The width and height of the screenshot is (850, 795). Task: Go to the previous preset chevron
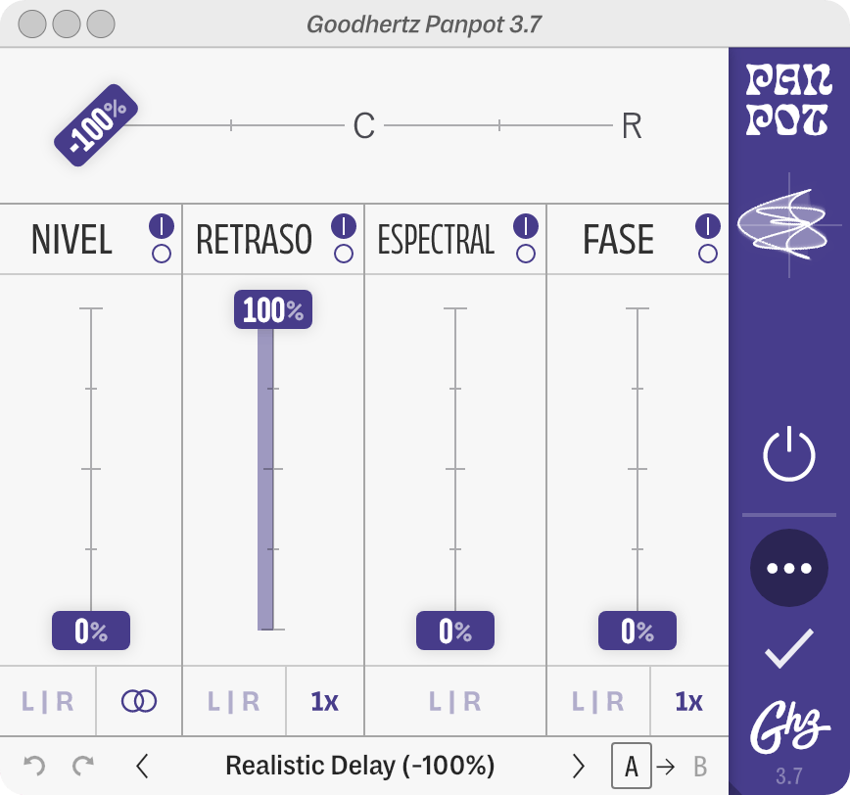[143, 766]
